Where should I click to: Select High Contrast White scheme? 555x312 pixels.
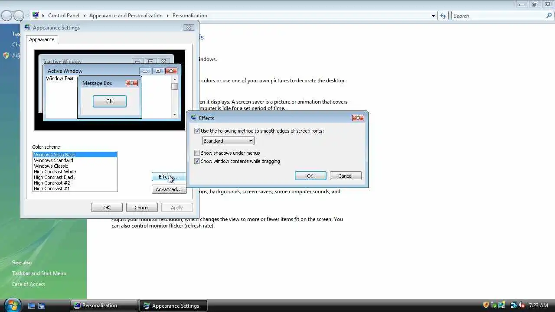point(75,172)
